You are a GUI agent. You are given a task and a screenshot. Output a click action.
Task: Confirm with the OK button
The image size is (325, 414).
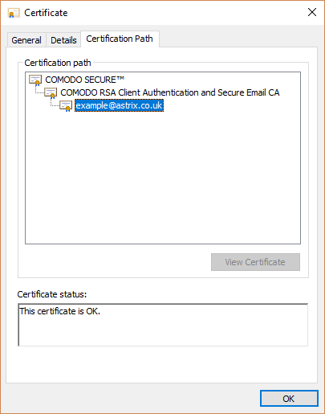(289, 399)
